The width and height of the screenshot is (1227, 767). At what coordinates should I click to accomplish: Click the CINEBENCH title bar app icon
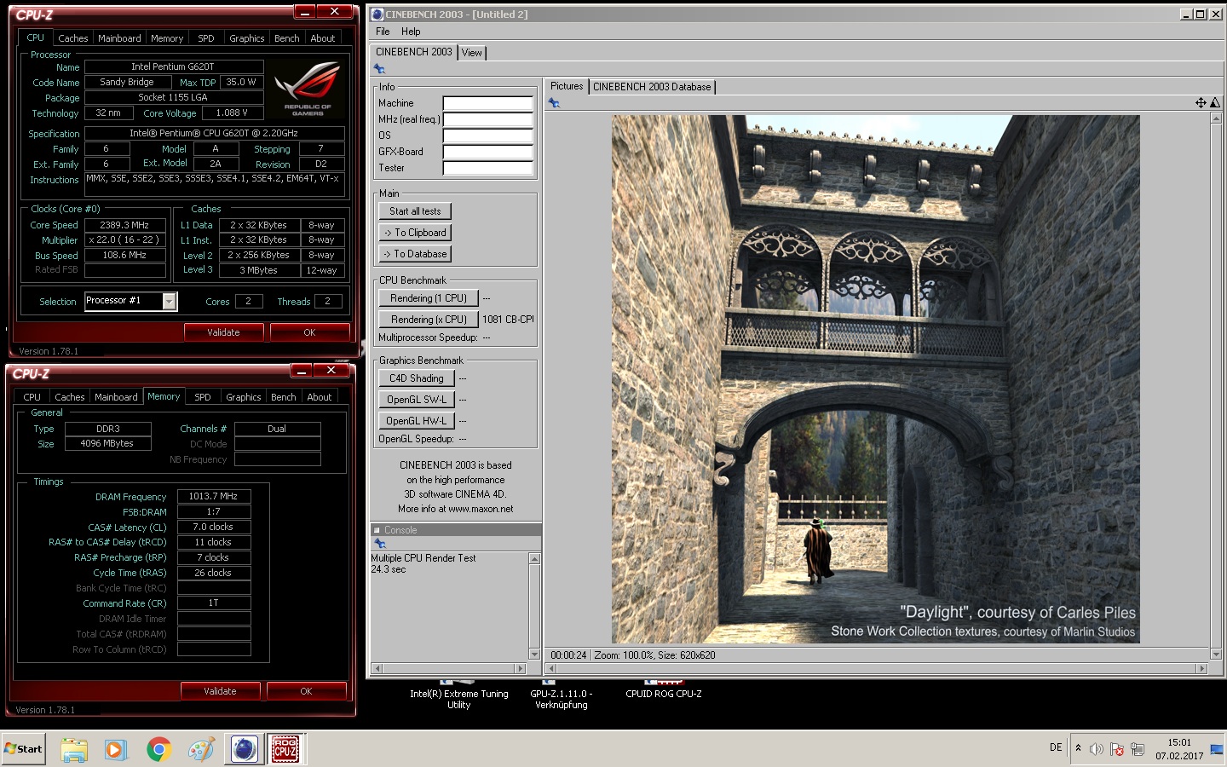(x=377, y=14)
